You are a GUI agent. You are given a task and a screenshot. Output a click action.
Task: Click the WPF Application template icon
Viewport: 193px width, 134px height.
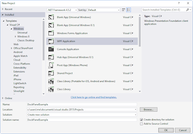(x=51, y=41)
